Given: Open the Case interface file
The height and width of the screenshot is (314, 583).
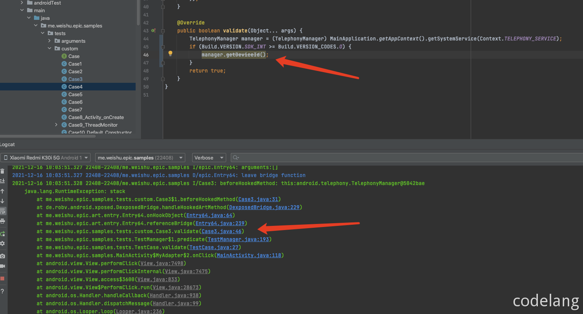Looking at the screenshot, I should (x=74, y=56).
